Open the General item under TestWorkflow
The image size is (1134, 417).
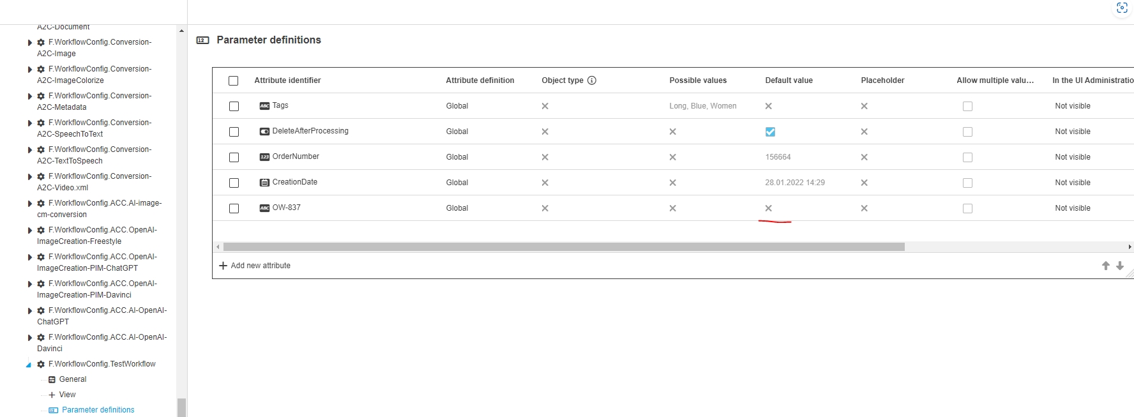point(73,379)
